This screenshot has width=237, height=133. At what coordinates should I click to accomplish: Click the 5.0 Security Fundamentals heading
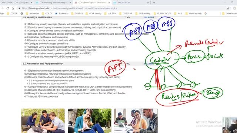37,17
